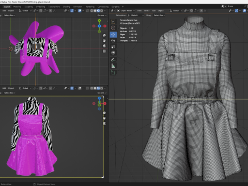Click the pan hand icon in bottom-left viewport
This screenshot has height=186, width=248.
click(x=104, y=118)
